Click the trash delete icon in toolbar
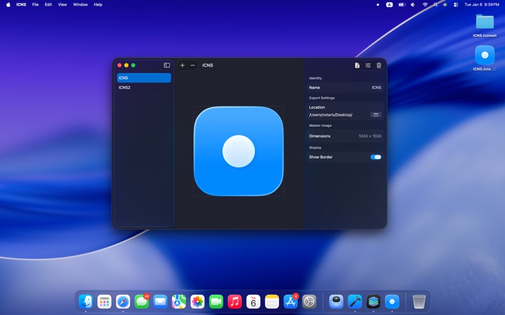The width and height of the screenshot is (505, 315). [379, 66]
